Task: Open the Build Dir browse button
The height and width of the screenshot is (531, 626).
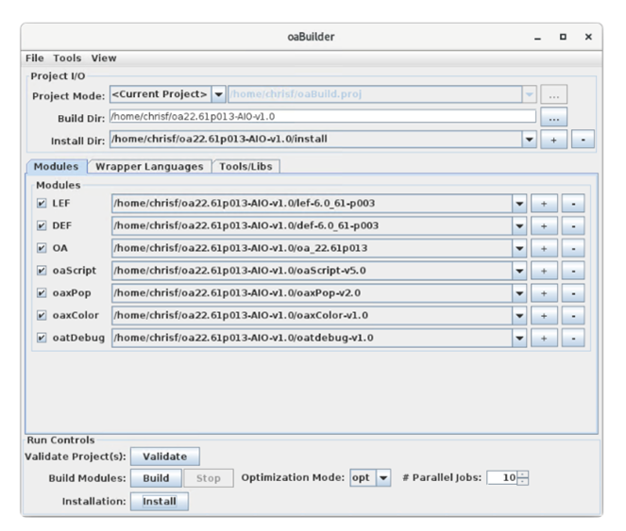Action: click(x=553, y=117)
